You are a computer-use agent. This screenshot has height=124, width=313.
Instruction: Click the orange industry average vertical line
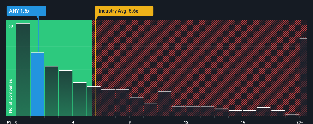[95, 68]
